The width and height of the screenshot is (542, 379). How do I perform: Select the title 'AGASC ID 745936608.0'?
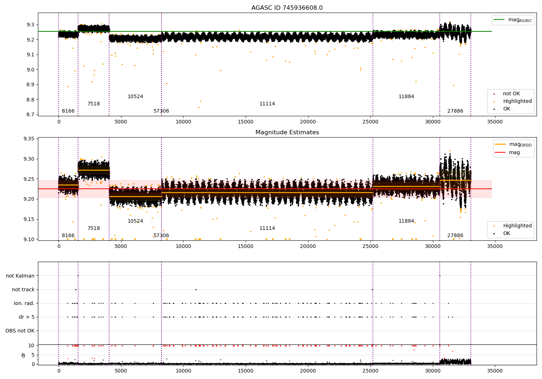[x=287, y=8]
